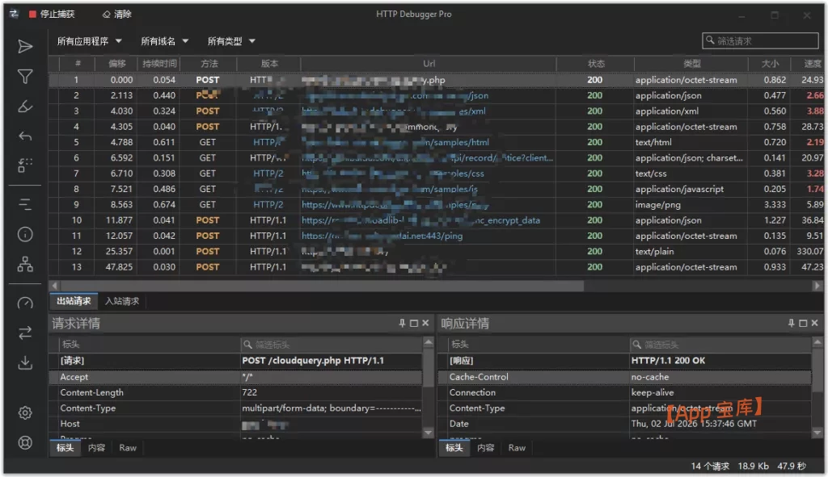Sort by the 状态 column header
828x477 pixels.
pos(596,64)
